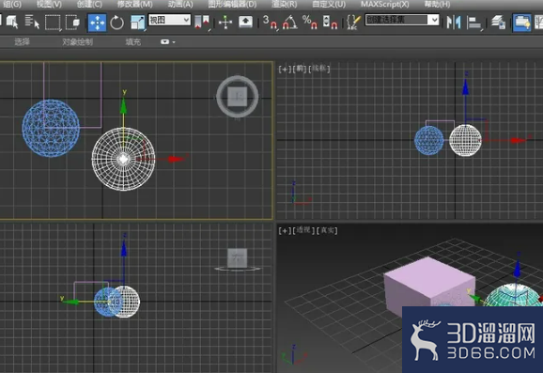Open the 渲染(R) menu
Screen dimensions: 543x373
(x=284, y=4)
